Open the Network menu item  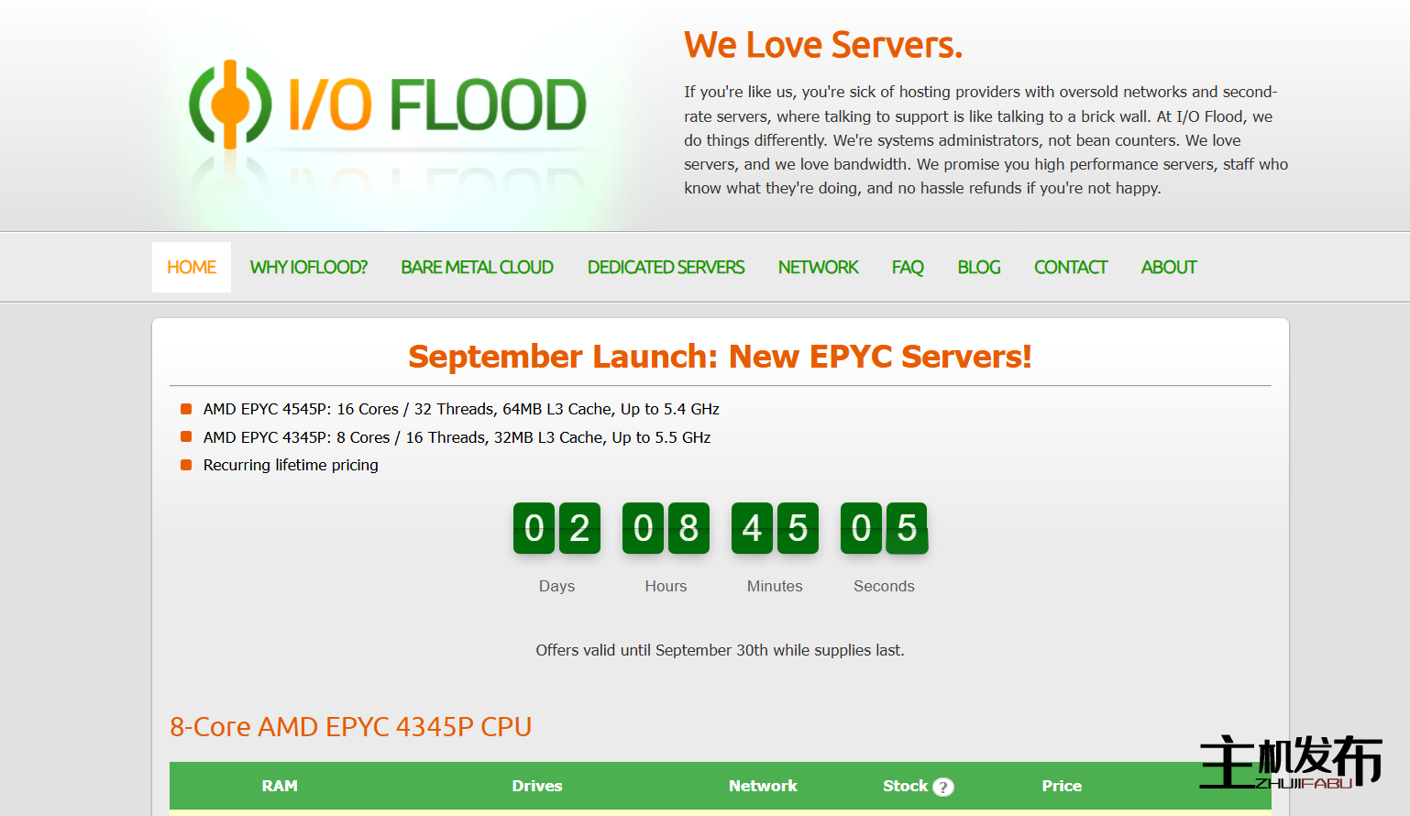[818, 267]
